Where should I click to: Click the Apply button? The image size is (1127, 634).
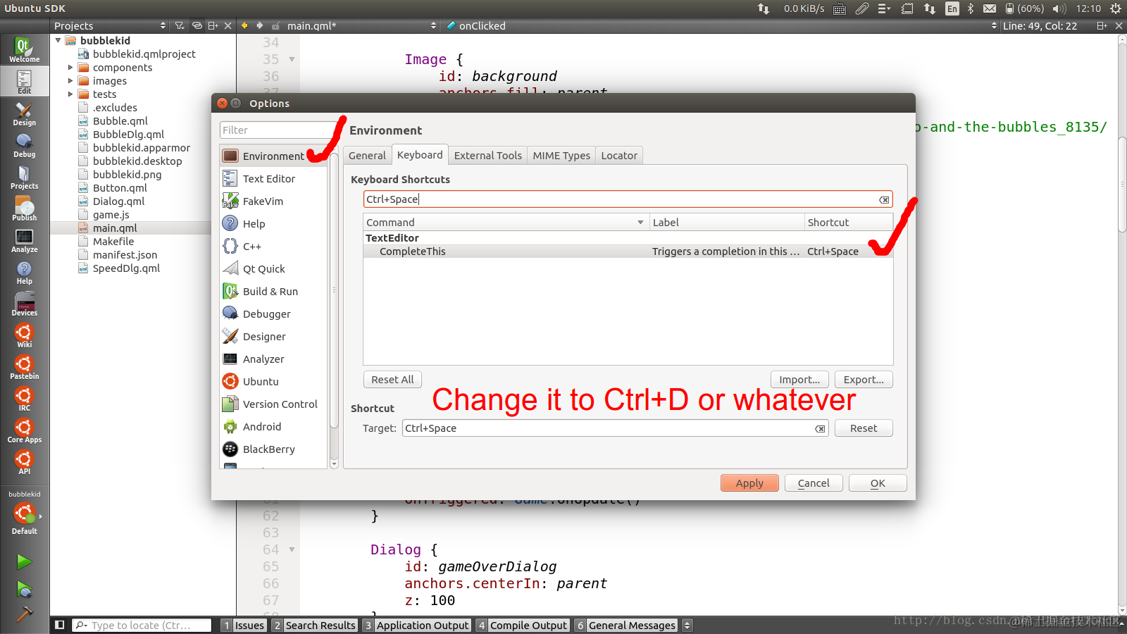749,483
